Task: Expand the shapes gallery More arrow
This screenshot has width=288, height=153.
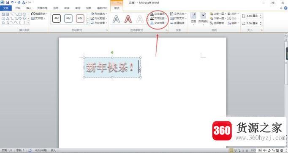Action: click(x=28, y=23)
